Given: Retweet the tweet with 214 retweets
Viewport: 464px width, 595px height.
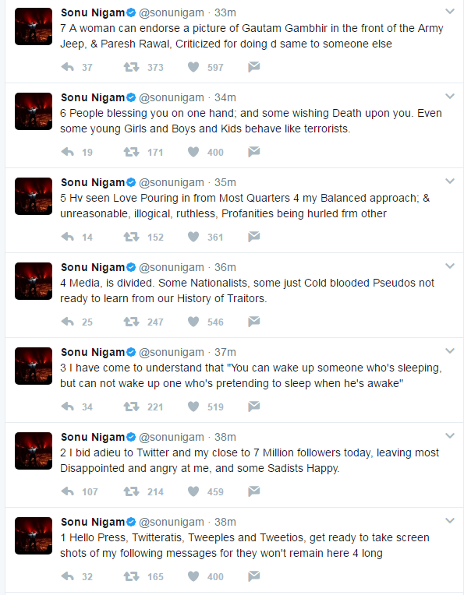Looking at the screenshot, I should pos(131,491).
